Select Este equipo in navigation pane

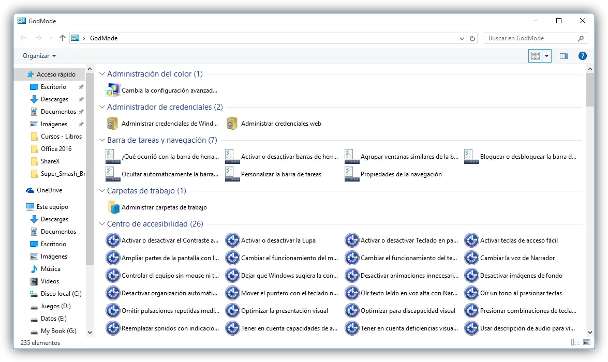click(x=47, y=207)
